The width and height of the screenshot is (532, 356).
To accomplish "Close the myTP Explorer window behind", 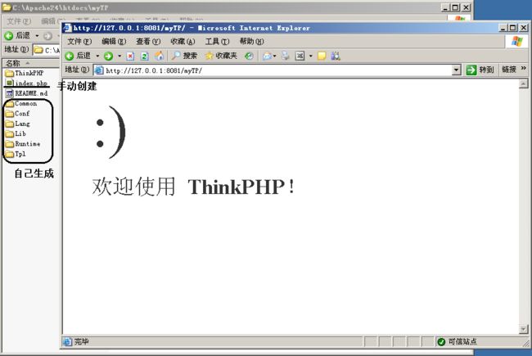I will [x=467, y=7].
